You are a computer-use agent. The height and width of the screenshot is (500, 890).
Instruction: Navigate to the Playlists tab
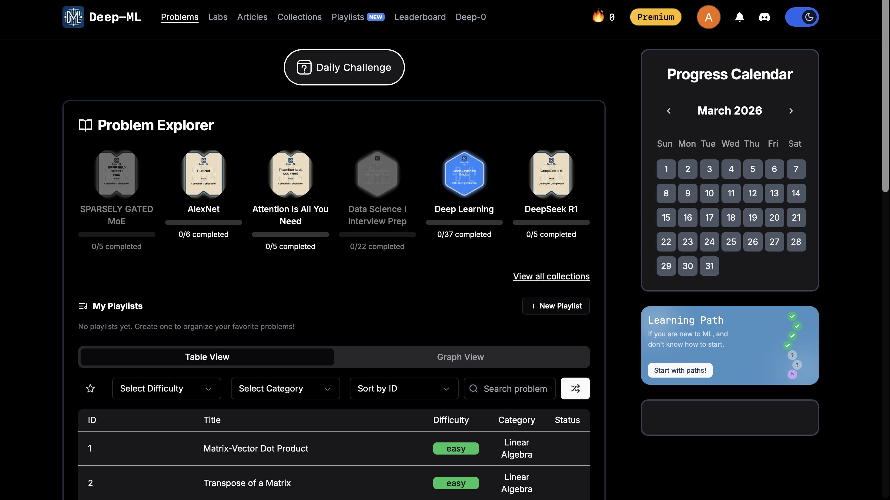pos(348,17)
